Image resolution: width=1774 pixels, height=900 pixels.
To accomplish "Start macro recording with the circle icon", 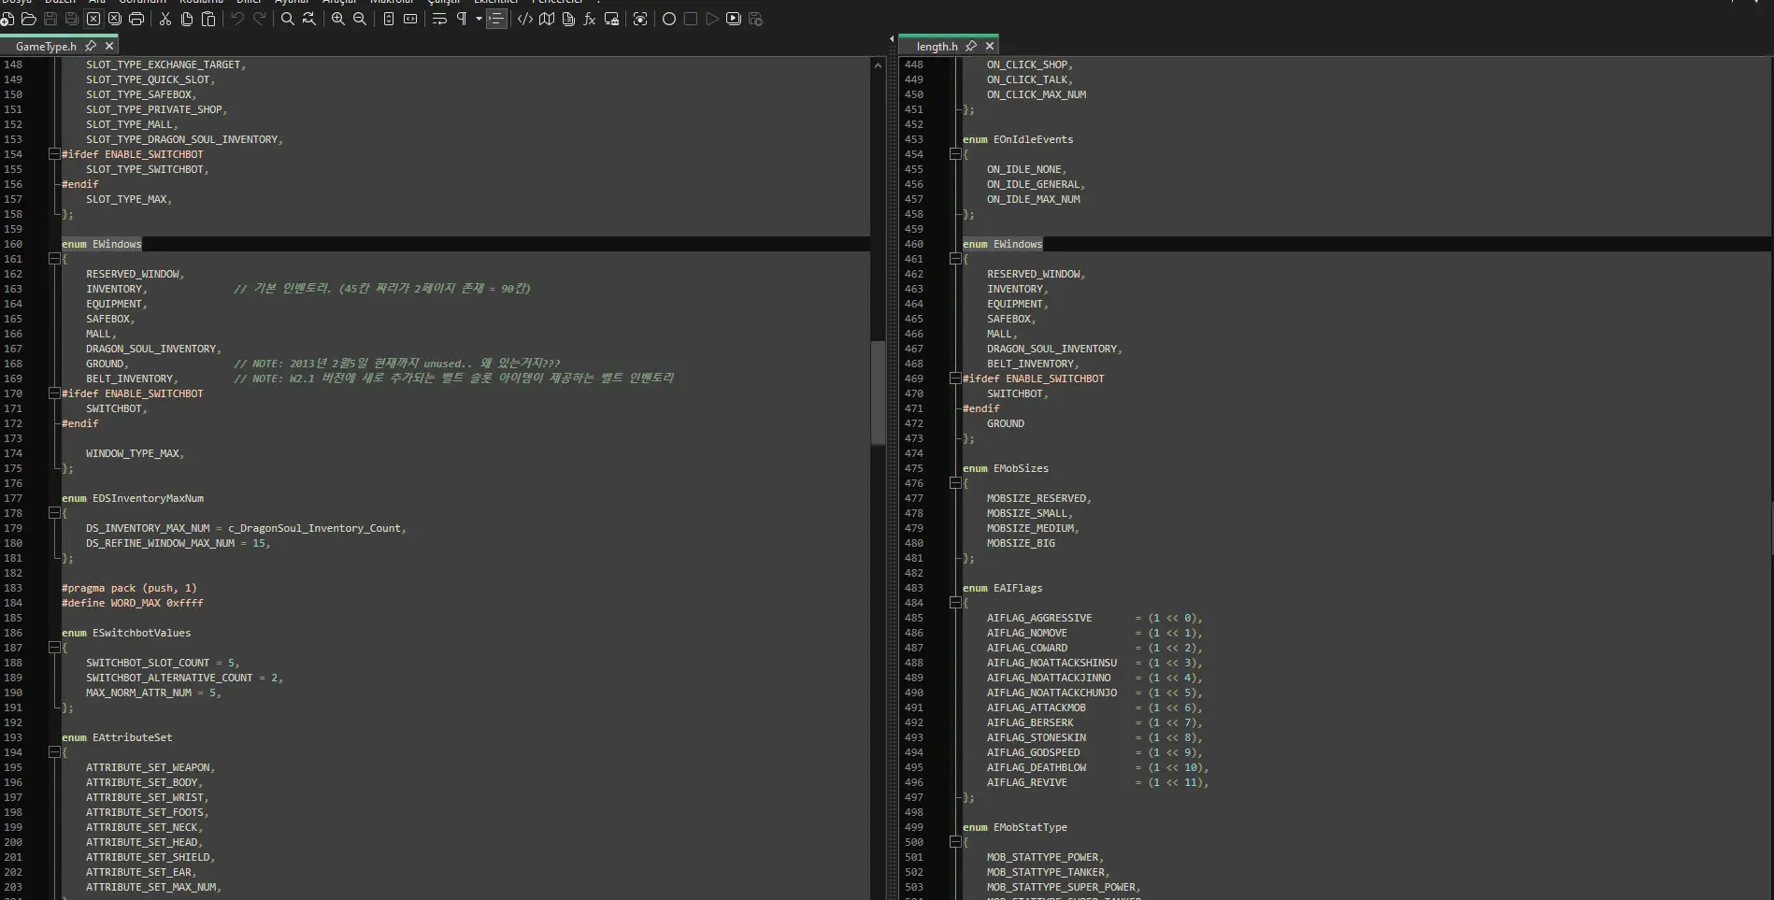I will (x=669, y=19).
